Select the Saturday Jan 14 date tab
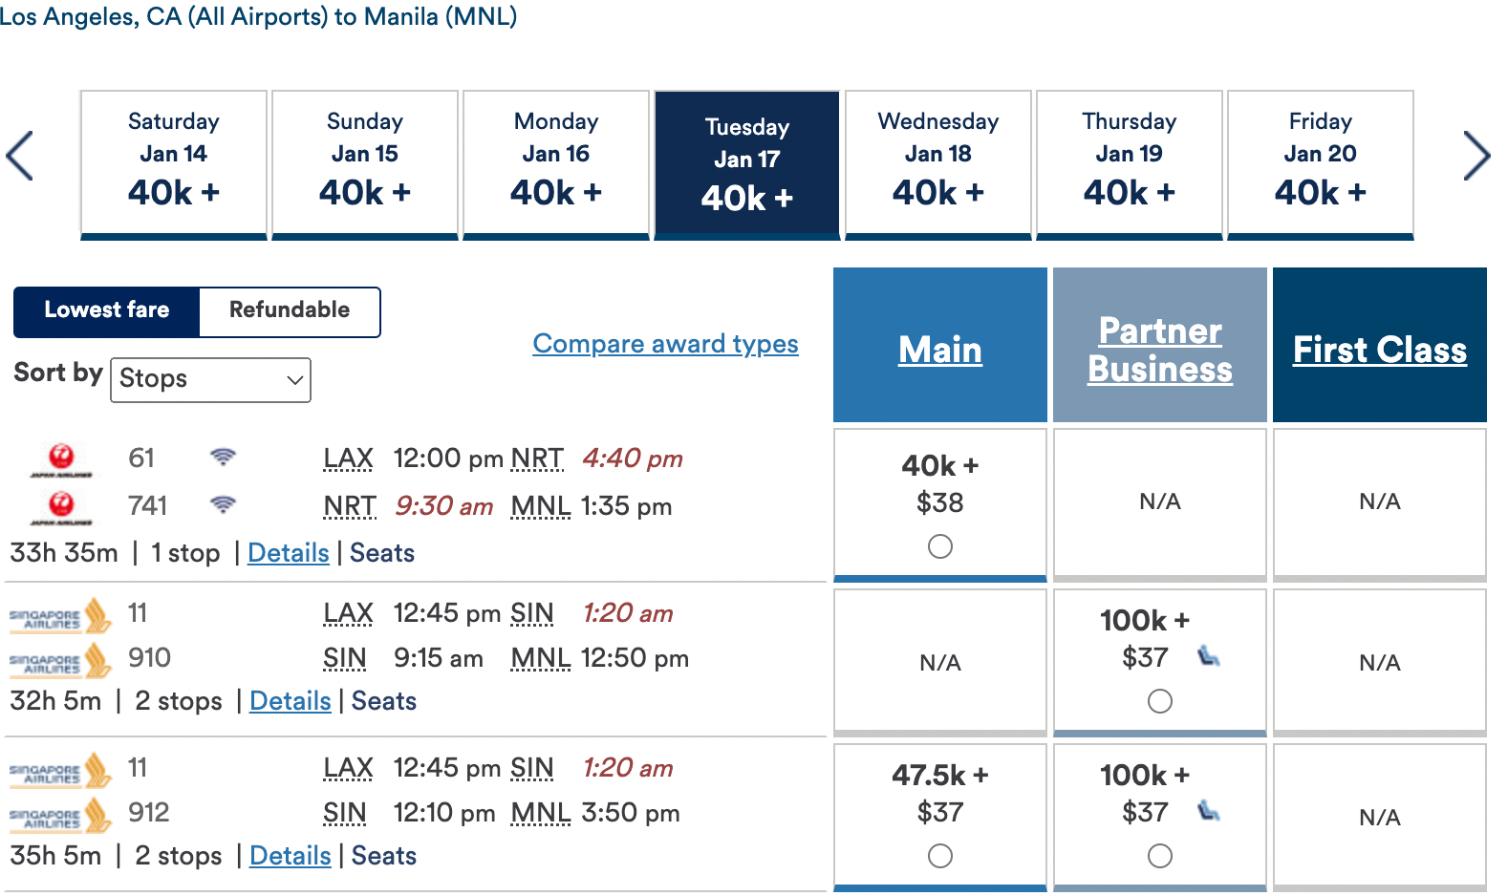 point(173,163)
